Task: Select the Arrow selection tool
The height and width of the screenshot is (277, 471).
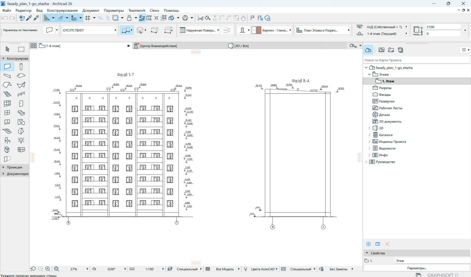Action: [x=8, y=49]
